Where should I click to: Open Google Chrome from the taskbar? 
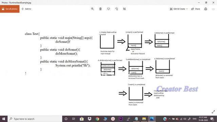point(97,119)
